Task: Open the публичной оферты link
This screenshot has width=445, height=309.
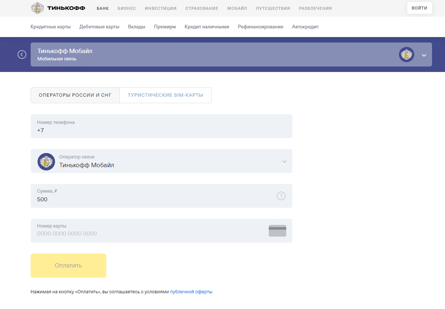Action: coord(191,292)
